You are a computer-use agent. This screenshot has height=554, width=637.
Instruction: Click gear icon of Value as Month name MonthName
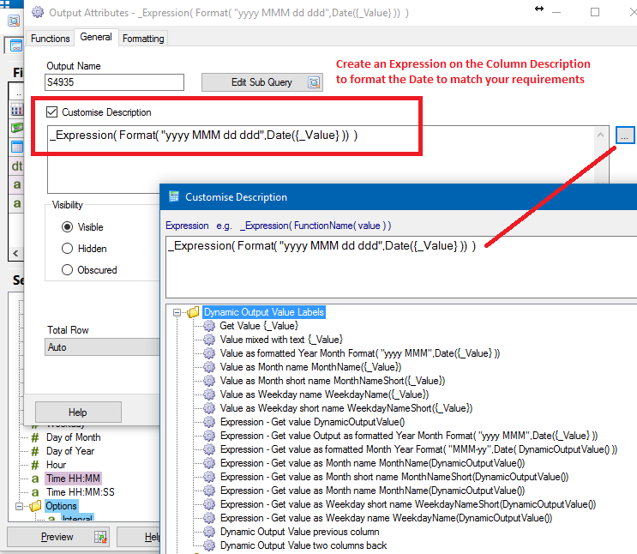209,367
